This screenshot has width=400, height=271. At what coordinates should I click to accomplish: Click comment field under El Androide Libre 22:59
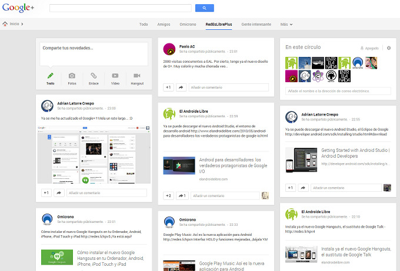225,196
